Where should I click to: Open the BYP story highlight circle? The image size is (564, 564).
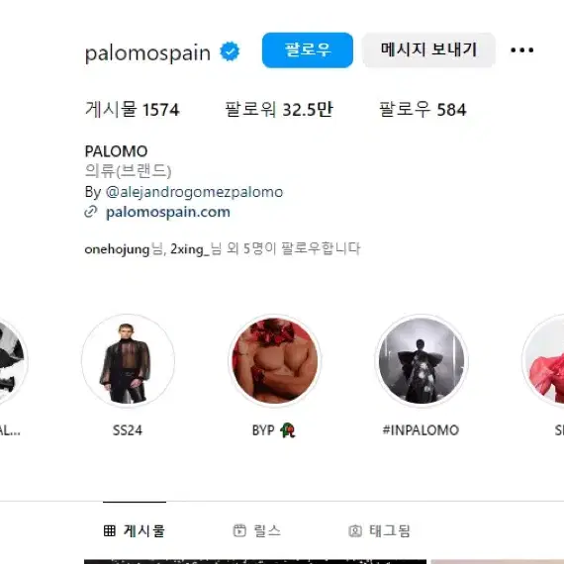point(275,361)
